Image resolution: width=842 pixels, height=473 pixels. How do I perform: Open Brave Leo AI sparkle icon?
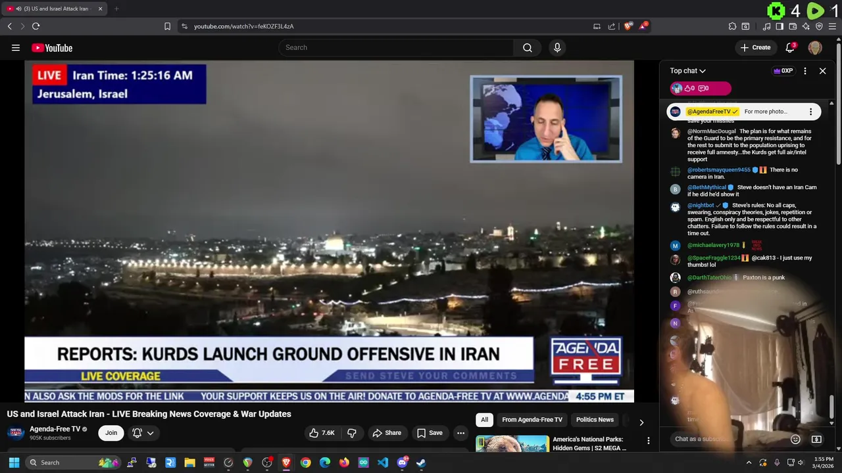pos(806,26)
